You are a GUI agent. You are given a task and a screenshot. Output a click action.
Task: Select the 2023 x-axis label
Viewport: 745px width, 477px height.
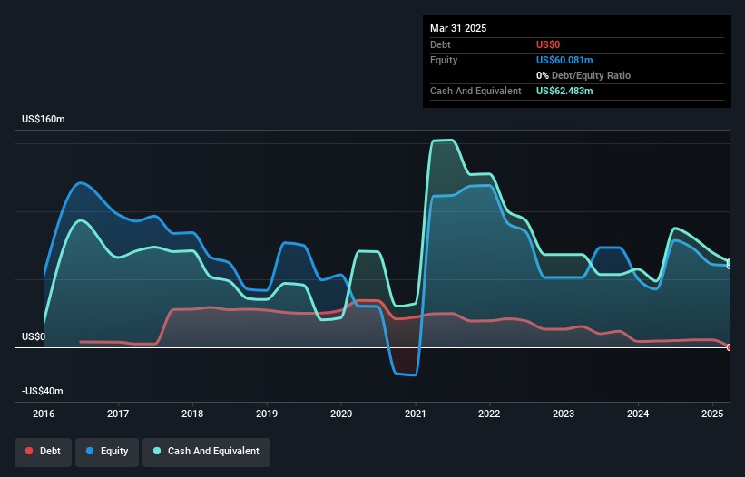point(564,414)
